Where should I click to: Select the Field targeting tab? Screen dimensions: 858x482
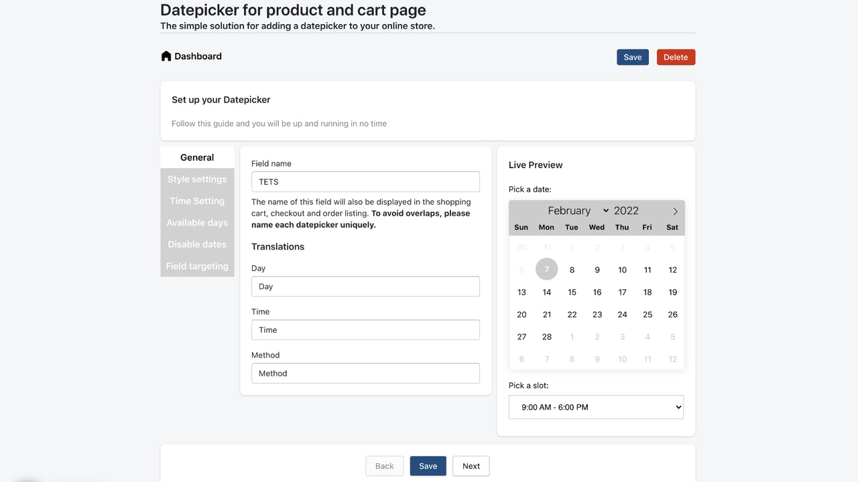tap(196, 266)
